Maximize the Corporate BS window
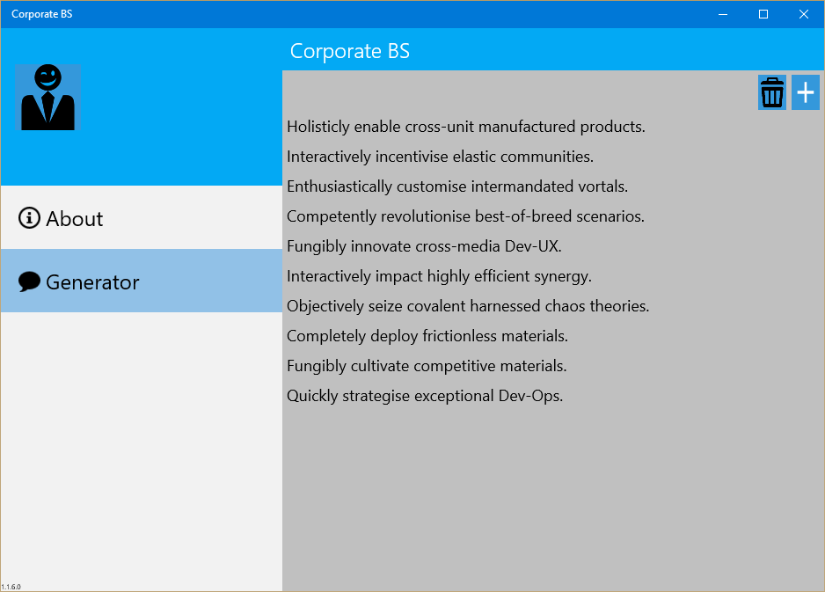 coord(763,14)
